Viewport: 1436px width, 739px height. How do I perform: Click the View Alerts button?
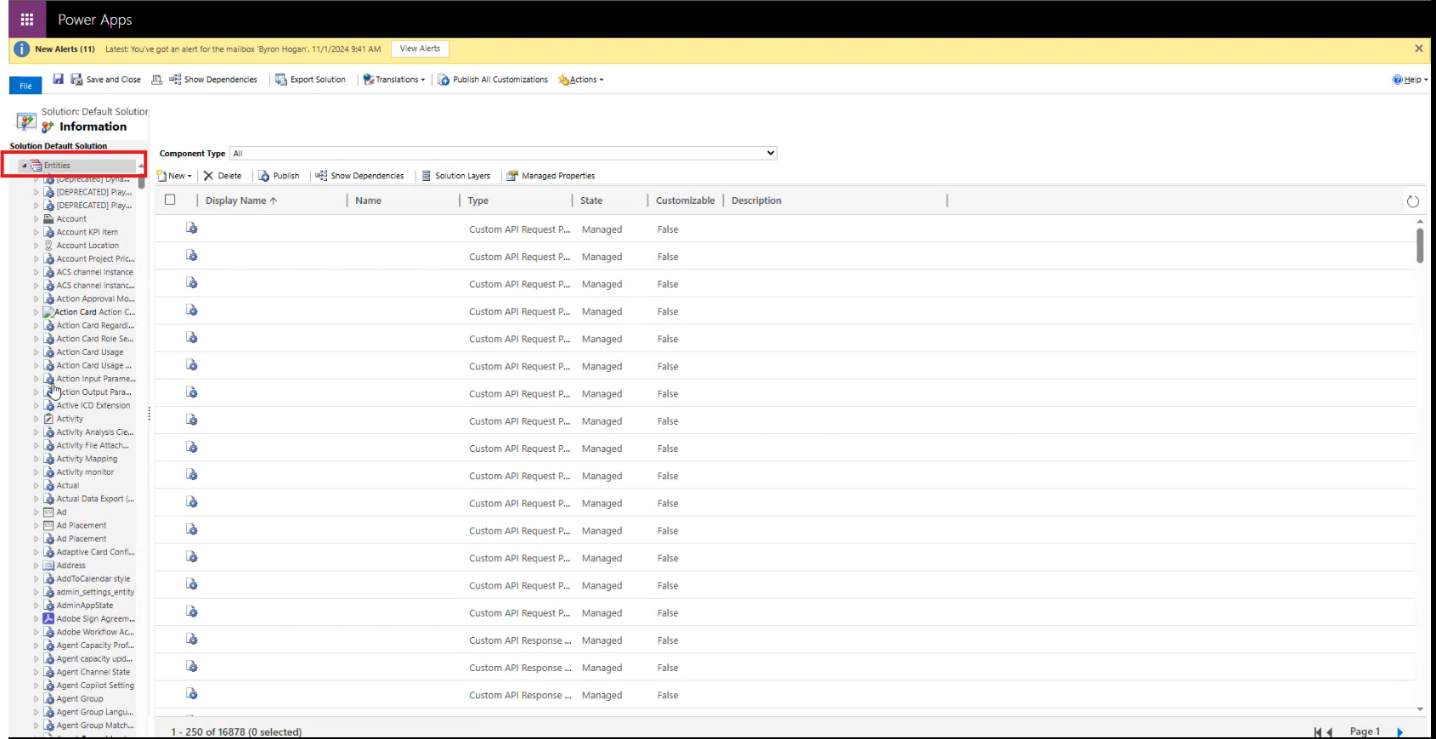click(420, 49)
